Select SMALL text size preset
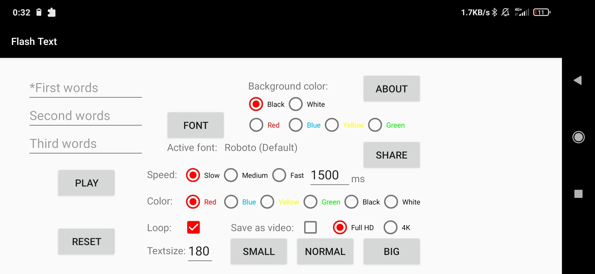This screenshot has height=274, width=595. click(x=259, y=251)
